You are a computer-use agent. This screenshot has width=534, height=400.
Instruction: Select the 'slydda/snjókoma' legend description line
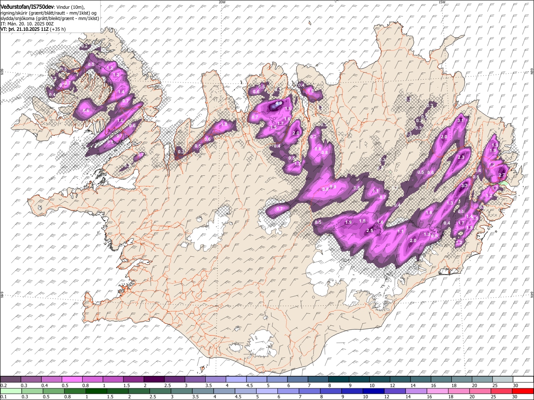pos(50,18)
